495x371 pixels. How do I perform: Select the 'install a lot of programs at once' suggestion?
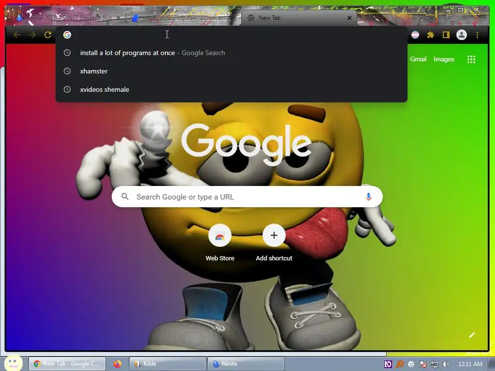coord(232,53)
